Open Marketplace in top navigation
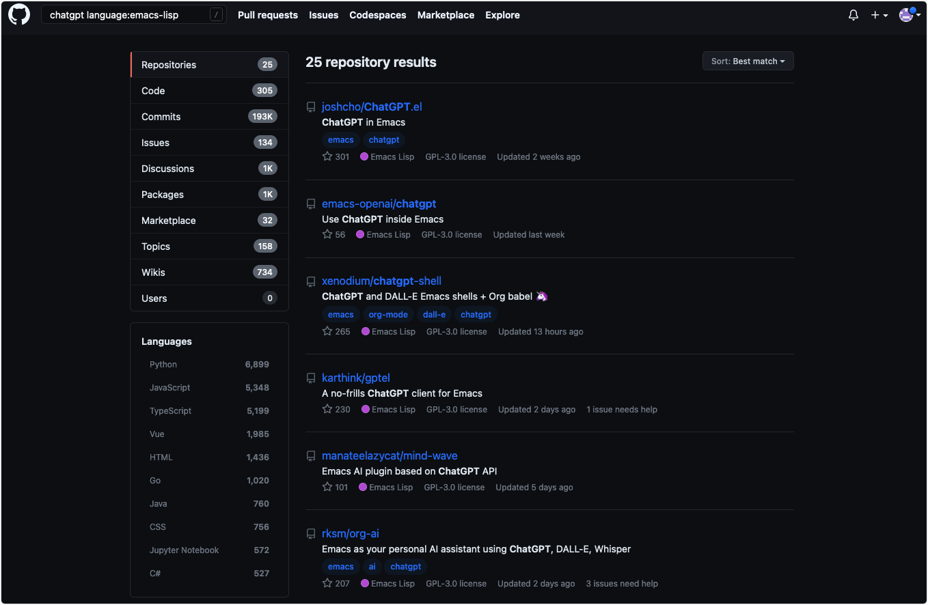This screenshot has width=928, height=605. click(446, 15)
